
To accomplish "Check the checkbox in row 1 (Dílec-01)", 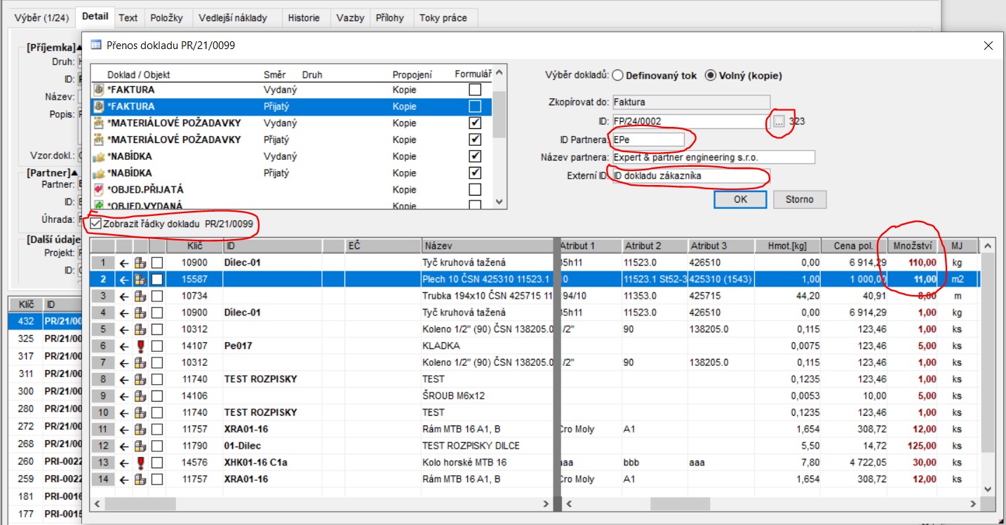I will (157, 262).
